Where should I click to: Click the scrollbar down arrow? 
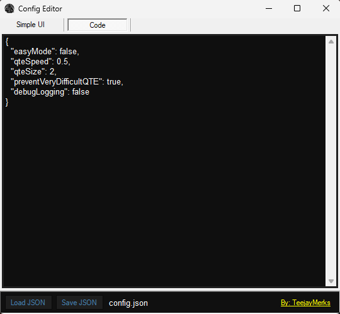331,281
